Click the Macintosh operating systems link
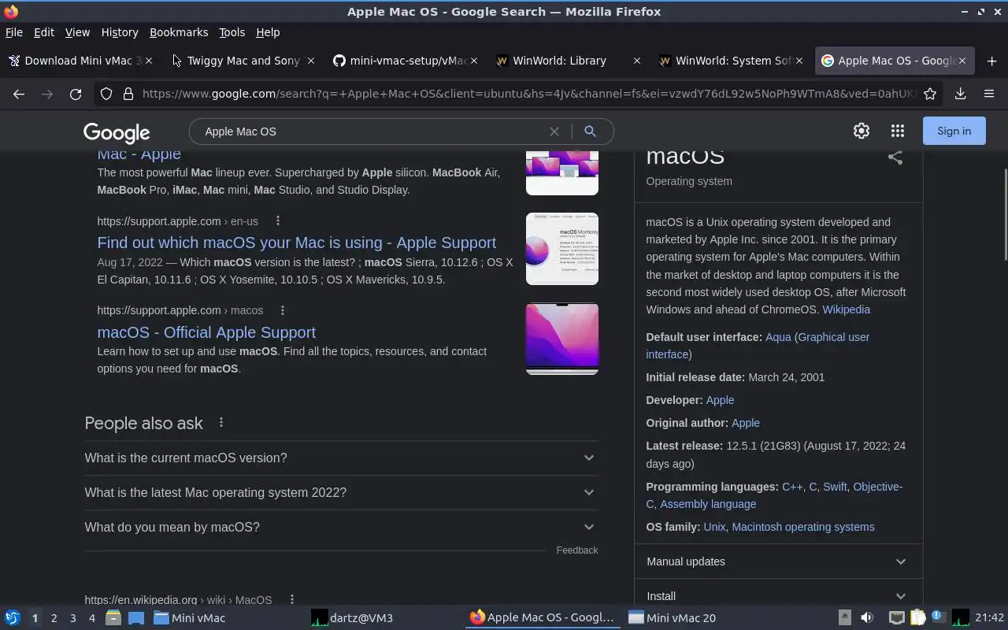 click(x=802, y=527)
